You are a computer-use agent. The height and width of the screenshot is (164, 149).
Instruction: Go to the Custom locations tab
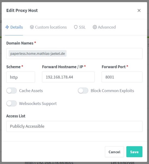(48, 27)
